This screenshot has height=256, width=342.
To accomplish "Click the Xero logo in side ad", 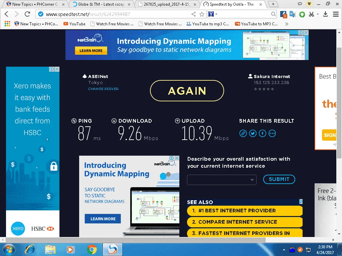I will (18, 228).
